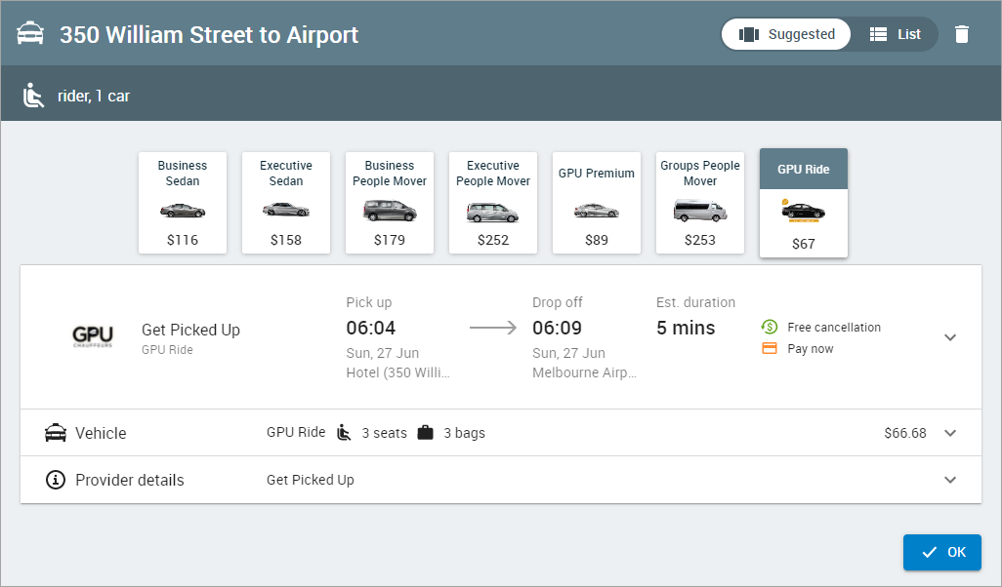Click the pick up time 06:04

tap(371, 328)
